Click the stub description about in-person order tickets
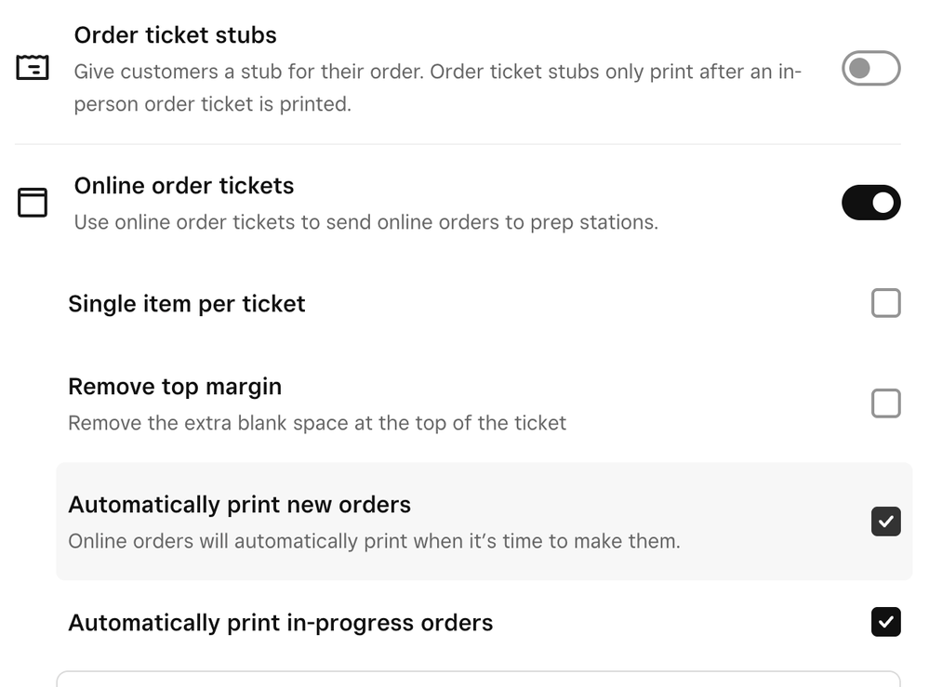929x687 pixels. (x=437, y=87)
